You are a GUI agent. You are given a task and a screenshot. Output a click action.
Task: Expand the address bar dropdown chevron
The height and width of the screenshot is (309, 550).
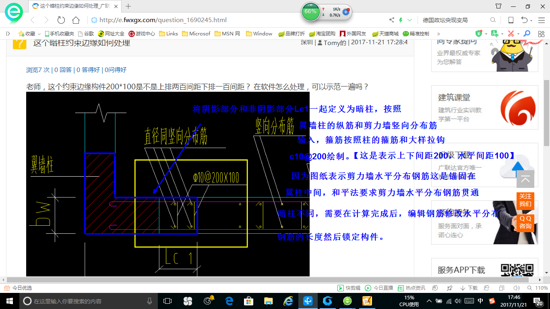tap(410, 20)
